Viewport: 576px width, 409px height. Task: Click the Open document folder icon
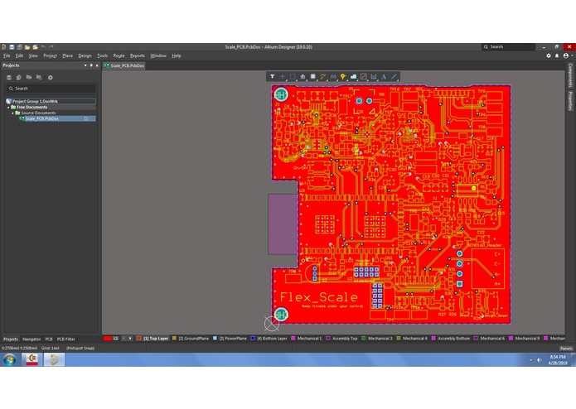click(x=27, y=47)
